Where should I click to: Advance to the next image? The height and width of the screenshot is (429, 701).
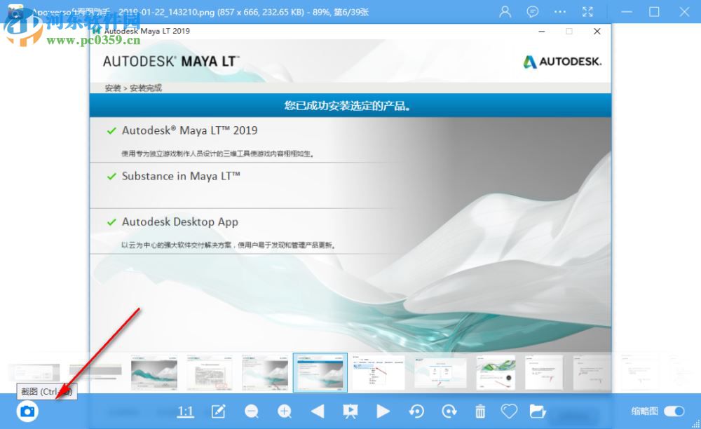383,411
